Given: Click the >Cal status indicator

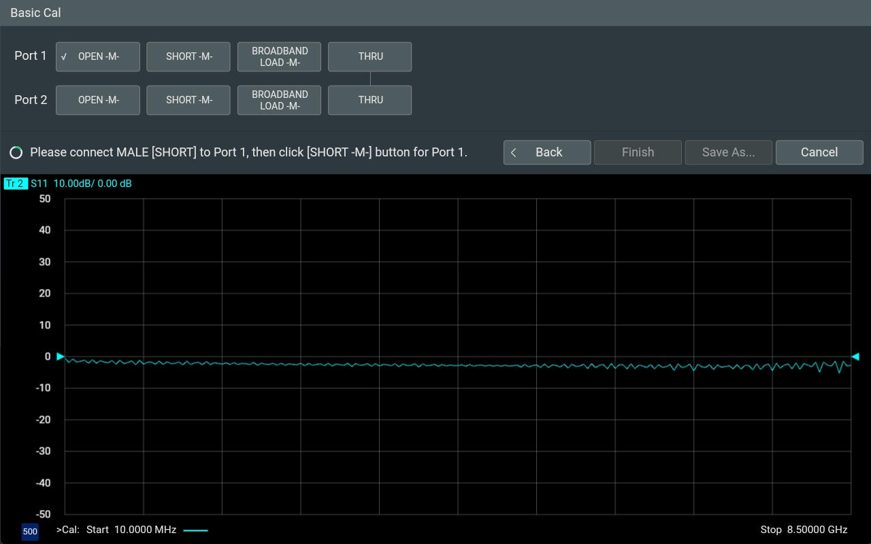Looking at the screenshot, I should (x=69, y=530).
